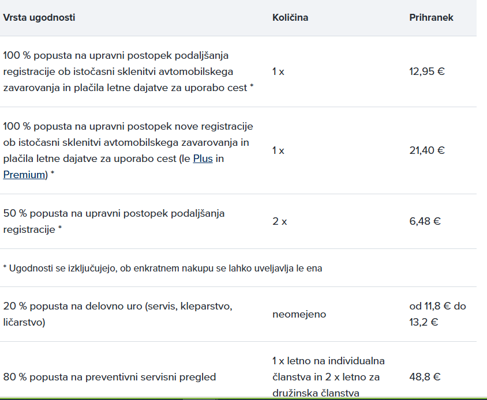Click the 1 x quantity in first row
The width and height of the screenshot is (487, 400).
pos(278,71)
